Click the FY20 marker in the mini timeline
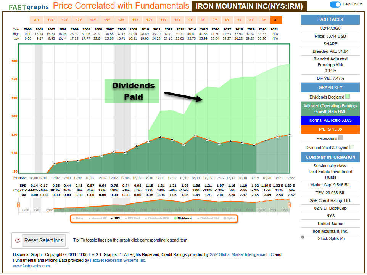 click(x=261, y=210)
